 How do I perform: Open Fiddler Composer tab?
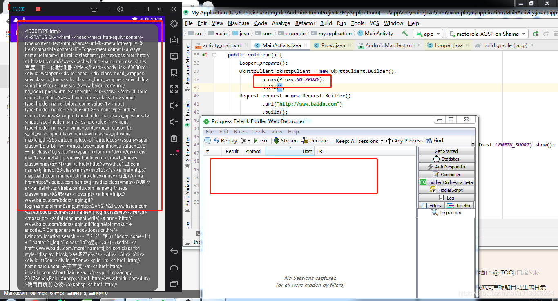coord(446,174)
